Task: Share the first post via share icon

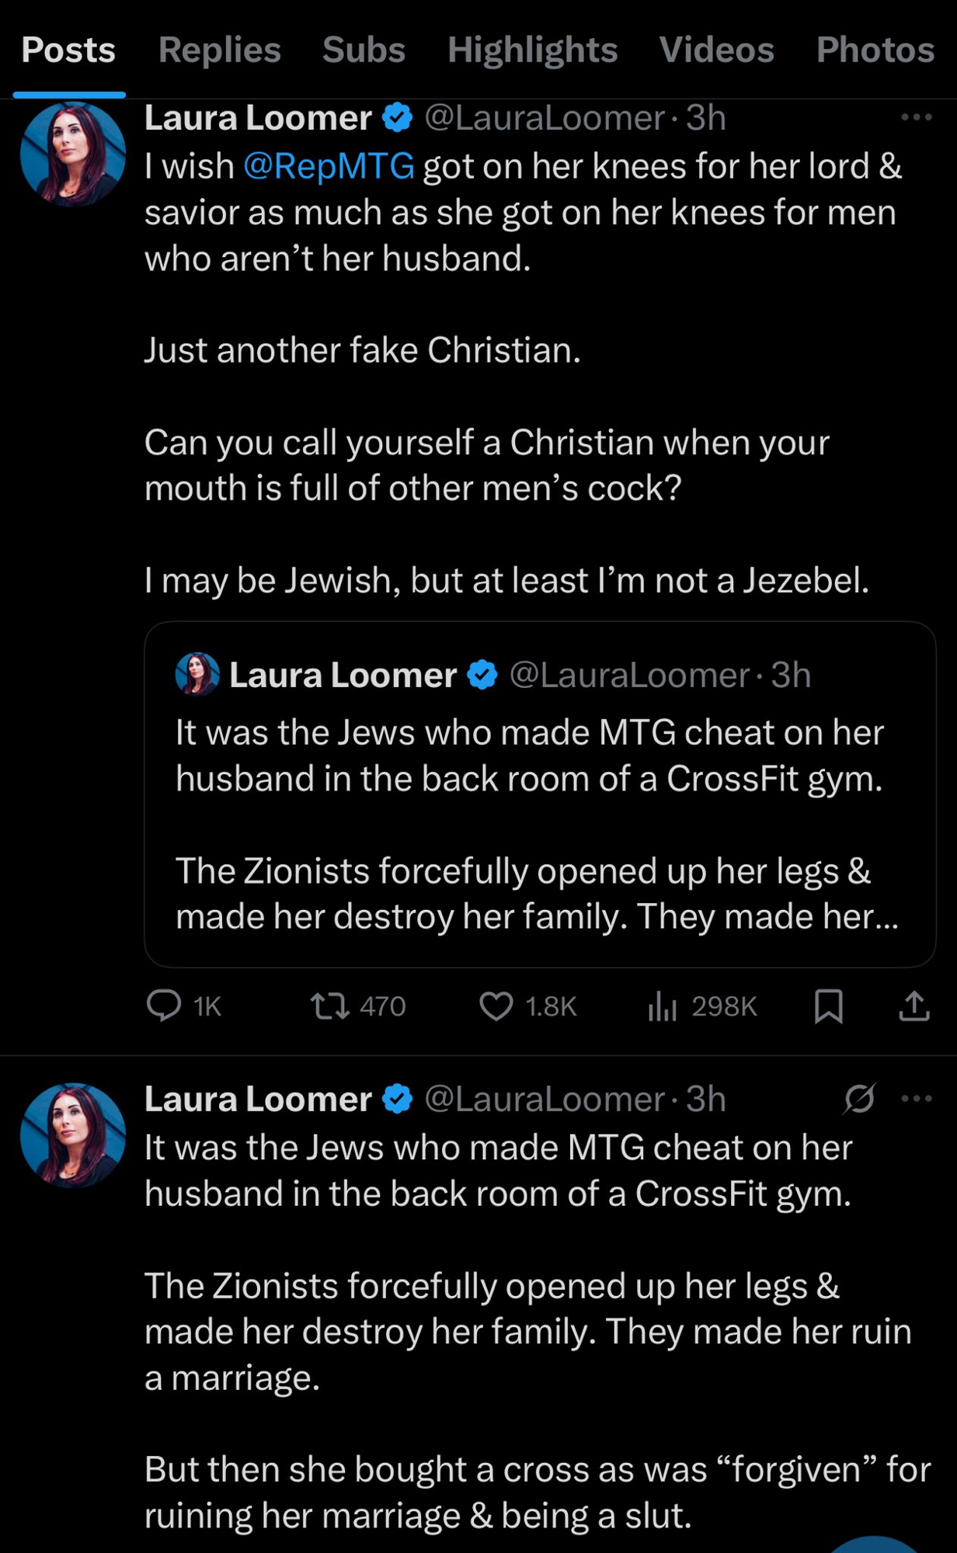Action: point(914,1006)
